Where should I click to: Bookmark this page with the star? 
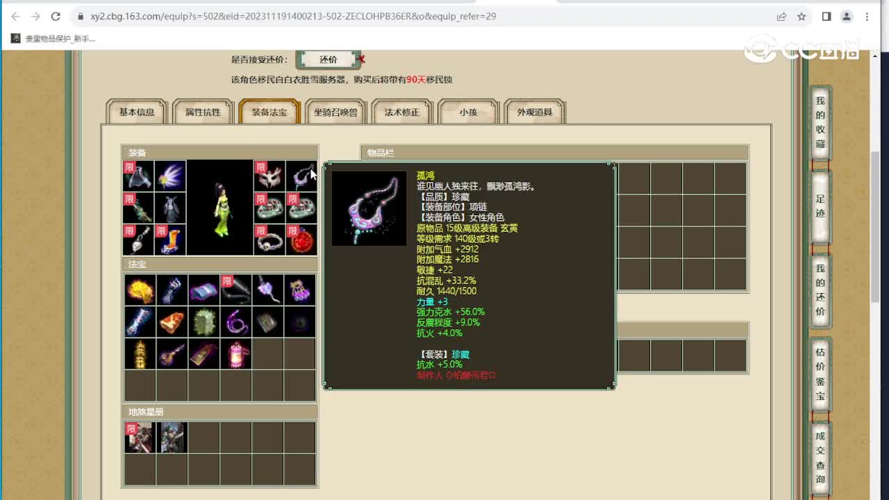coord(801,16)
